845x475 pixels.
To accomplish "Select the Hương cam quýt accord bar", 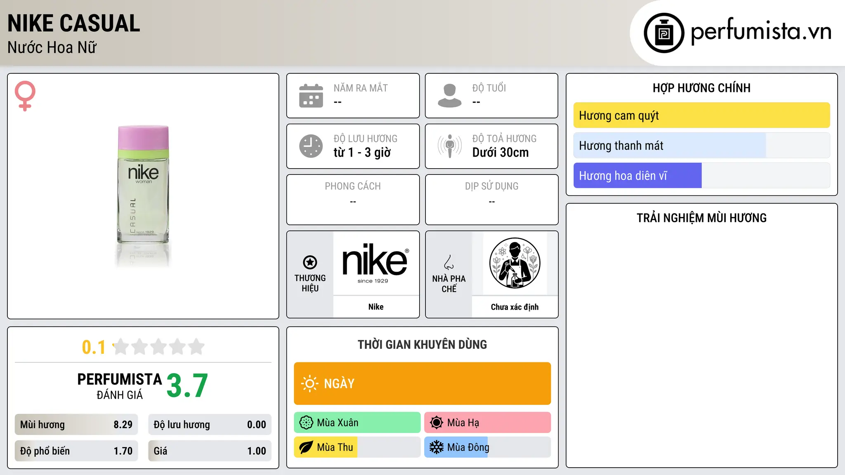I will pyautogui.click(x=701, y=115).
